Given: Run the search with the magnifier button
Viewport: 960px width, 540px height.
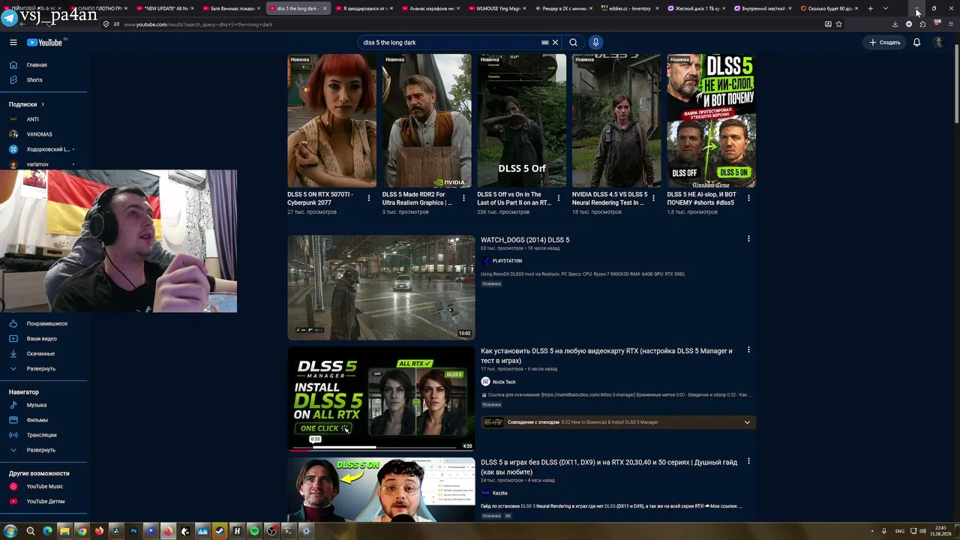Looking at the screenshot, I should [x=573, y=43].
